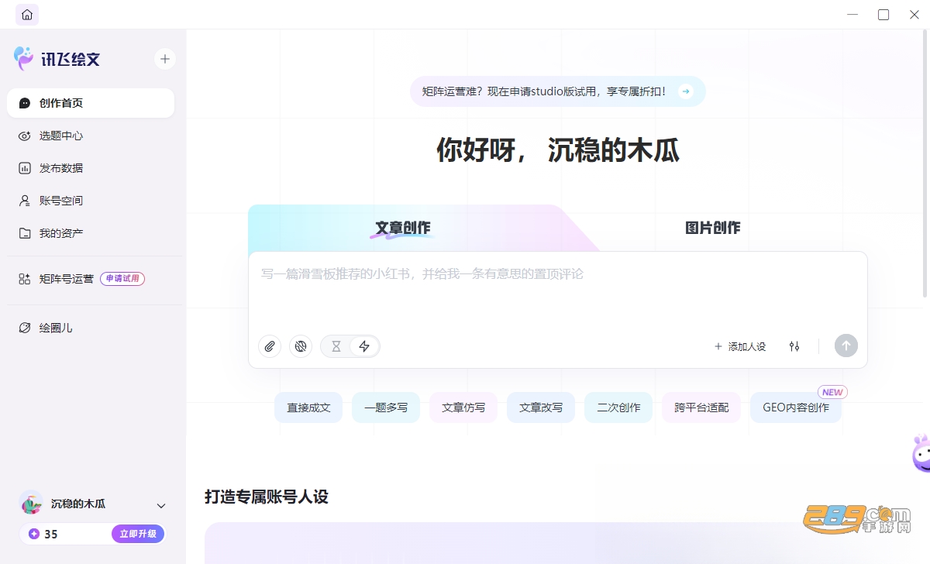This screenshot has height=564, width=930.
Task: Choose the 跨平台适配 option
Action: point(701,408)
